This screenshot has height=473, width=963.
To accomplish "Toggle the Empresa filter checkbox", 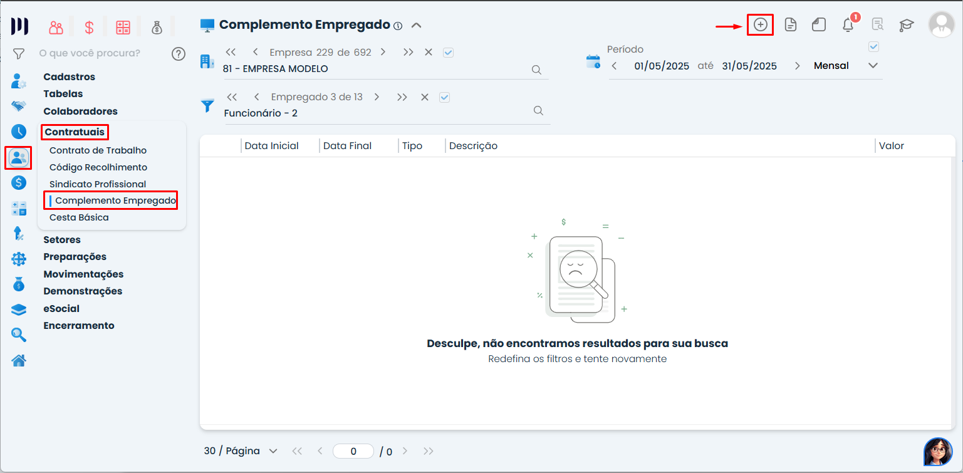I will click(448, 53).
